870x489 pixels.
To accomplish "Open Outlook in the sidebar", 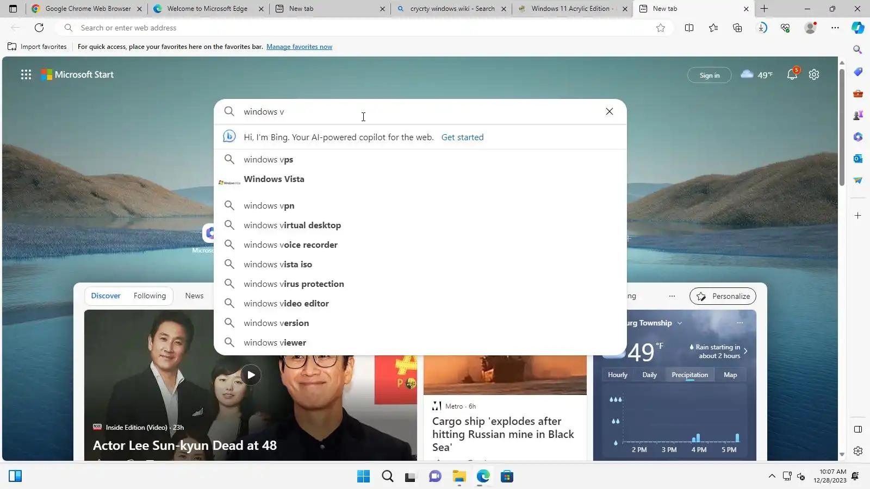I will click(858, 159).
